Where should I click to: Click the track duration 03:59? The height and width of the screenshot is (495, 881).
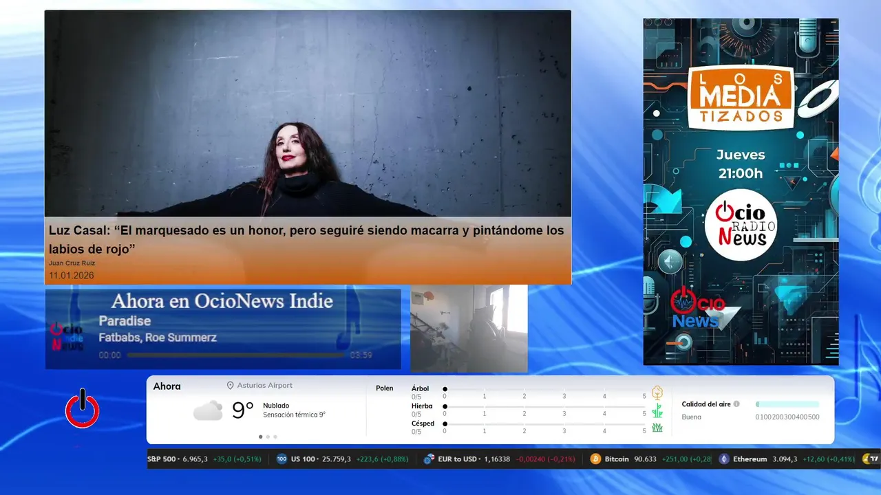click(361, 355)
